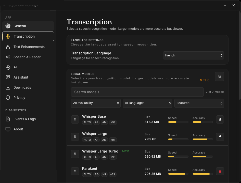
Task: Open the Downloads section
Action: pyautogui.click(x=28, y=88)
